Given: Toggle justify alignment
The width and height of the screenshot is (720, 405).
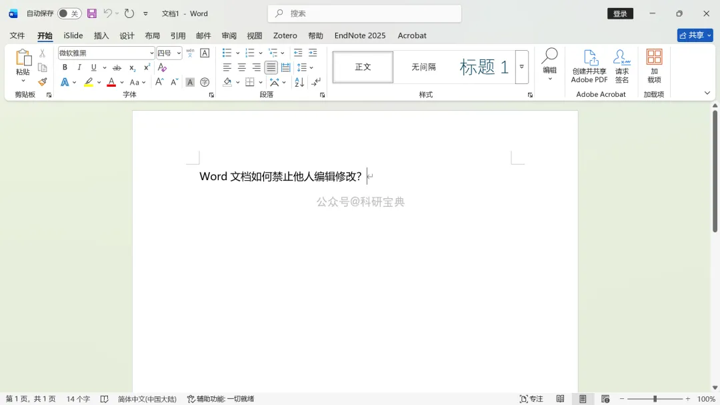Looking at the screenshot, I should coord(271,67).
